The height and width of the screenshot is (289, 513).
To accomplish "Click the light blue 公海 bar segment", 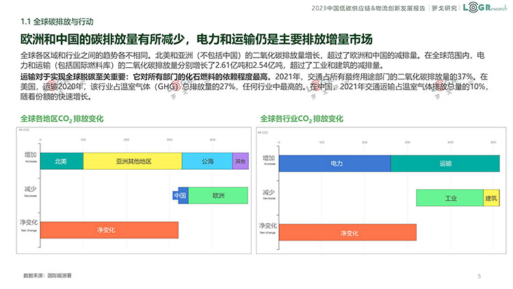I will 207,161.
